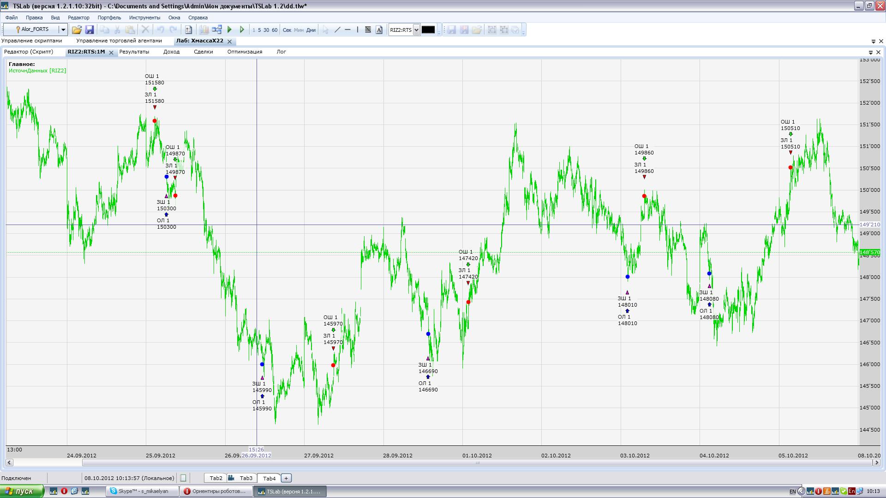The height and width of the screenshot is (498, 886).
Task: Click the Open file folder icon
Action: tap(77, 30)
